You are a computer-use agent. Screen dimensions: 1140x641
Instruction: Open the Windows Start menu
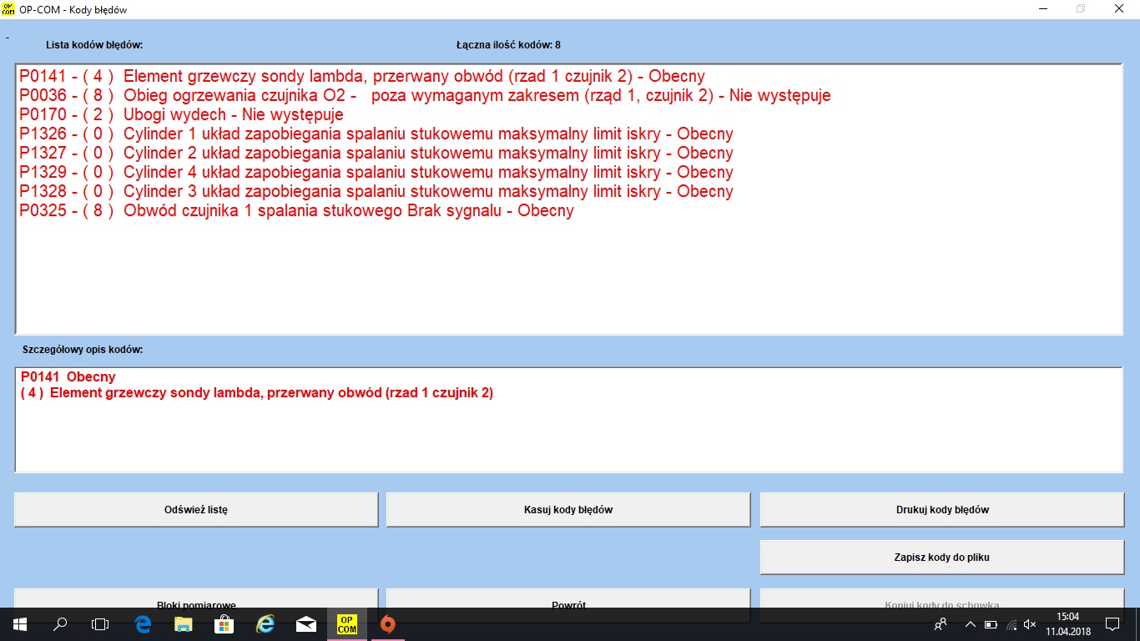pyautogui.click(x=20, y=623)
